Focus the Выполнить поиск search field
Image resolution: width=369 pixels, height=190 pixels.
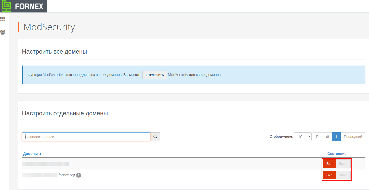coord(86,137)
